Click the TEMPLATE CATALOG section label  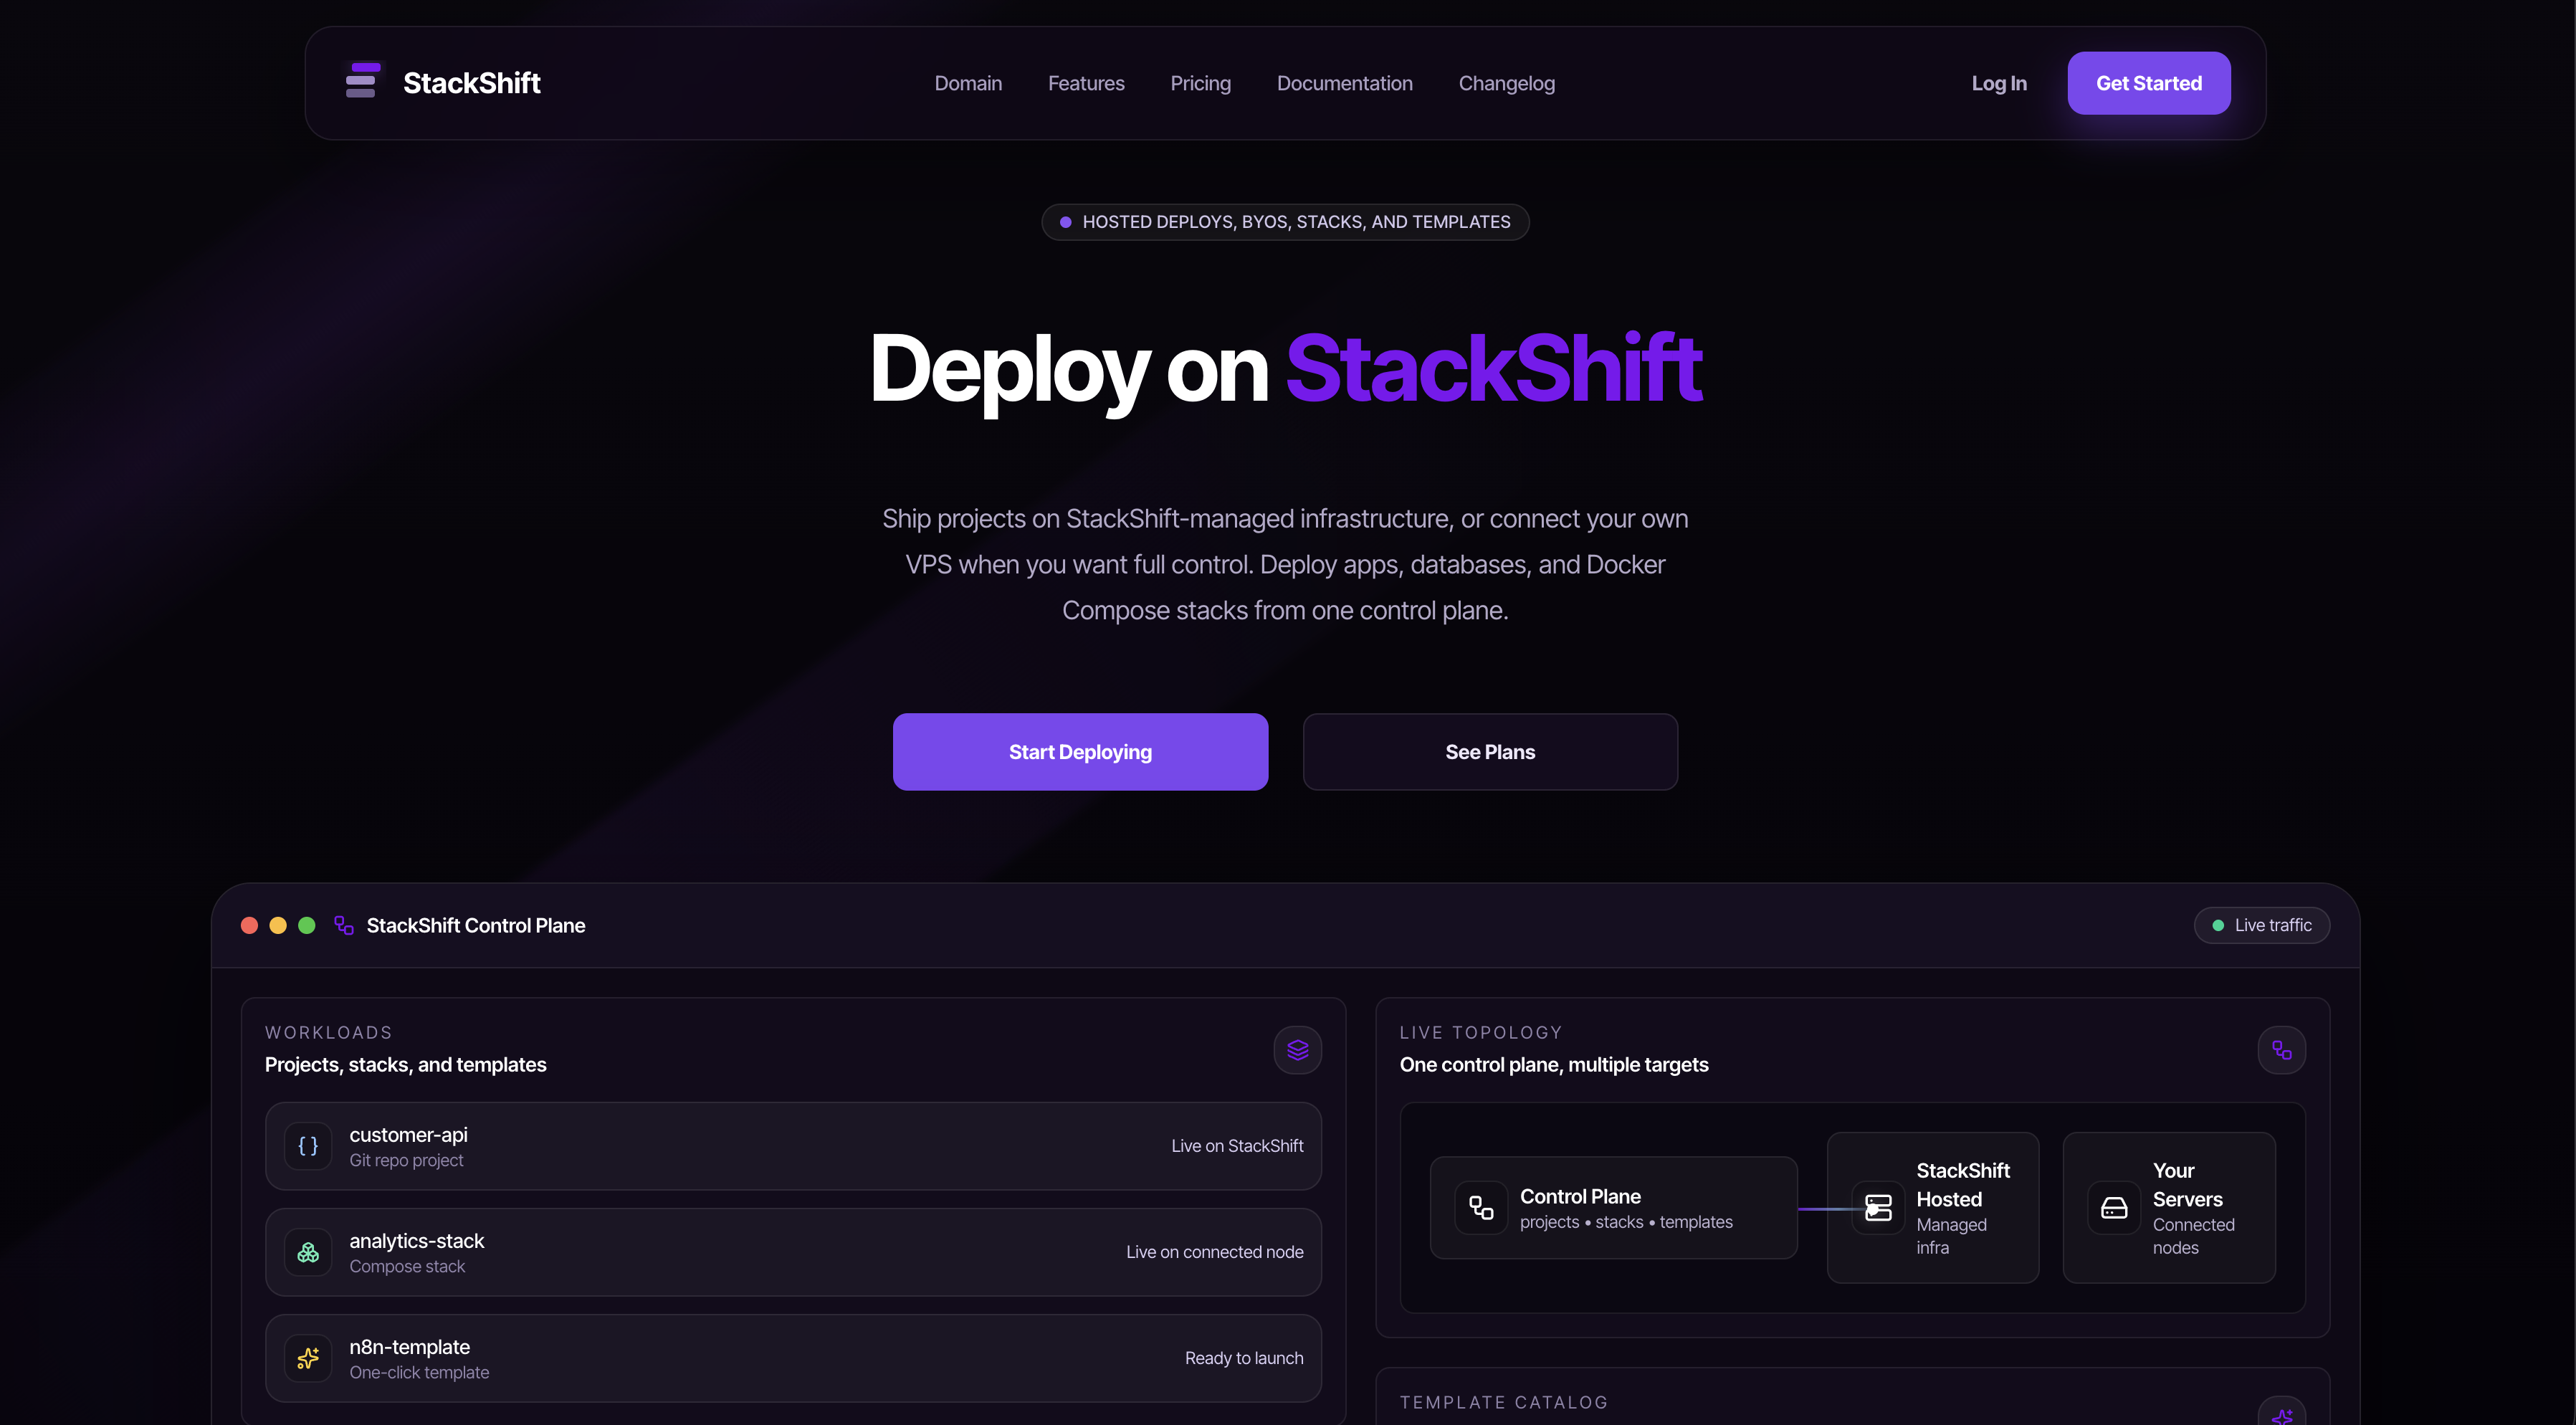pos(1503,1401)
